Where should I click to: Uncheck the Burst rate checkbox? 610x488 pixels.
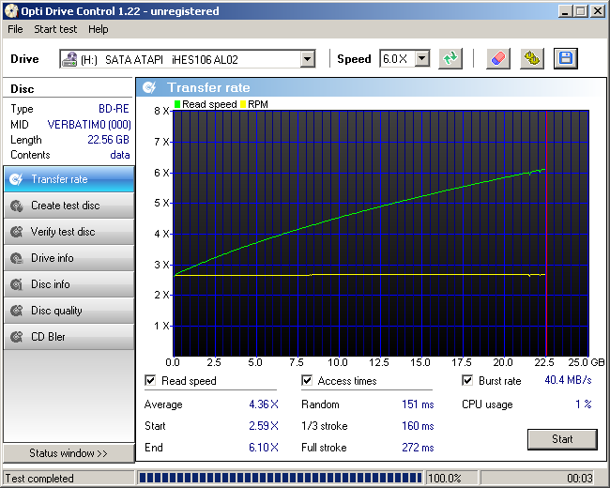pyautogui.click(x=467, y=380)
